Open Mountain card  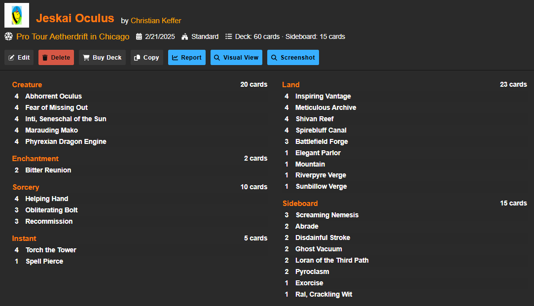(310, 164)
